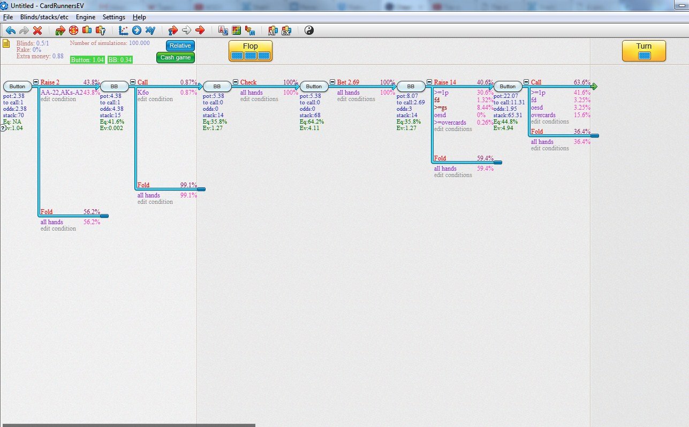Collapse the branch at Bet 2.69
The height and width of the screenshot is (427, 689).
[332, 82]
